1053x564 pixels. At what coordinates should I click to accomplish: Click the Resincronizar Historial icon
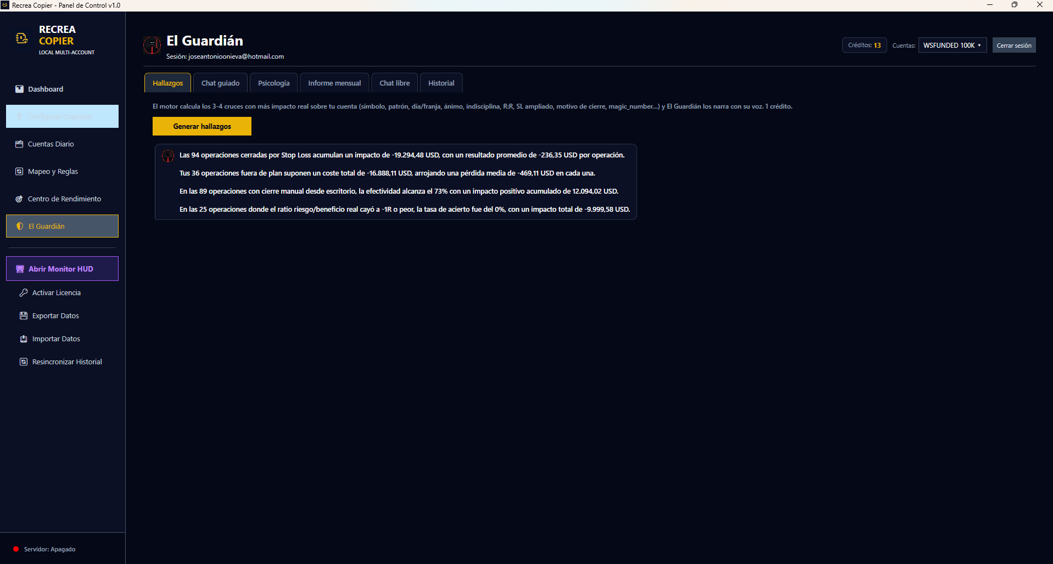[24, 362]
